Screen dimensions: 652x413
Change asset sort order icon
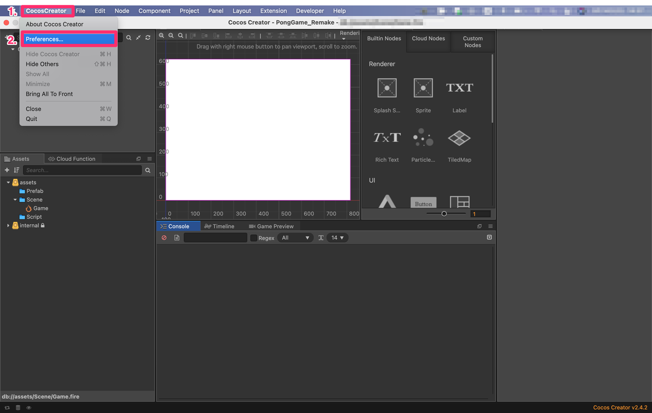click(x=16, y=170)
